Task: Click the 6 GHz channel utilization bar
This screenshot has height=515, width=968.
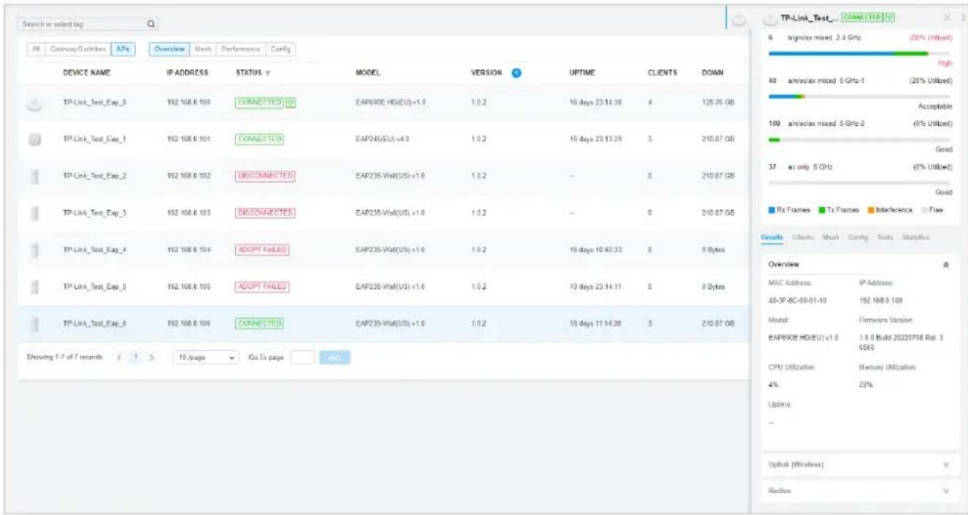Action: point(860,181)
